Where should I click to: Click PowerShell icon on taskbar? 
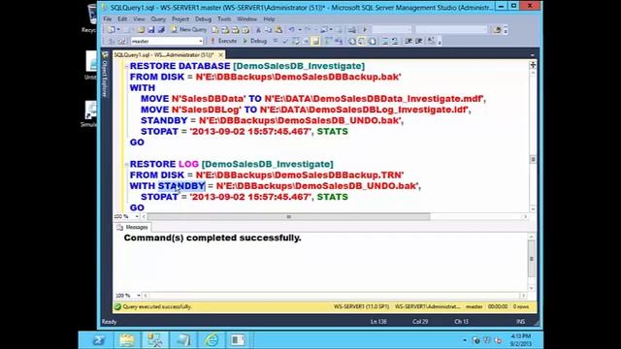coord(99,340)
